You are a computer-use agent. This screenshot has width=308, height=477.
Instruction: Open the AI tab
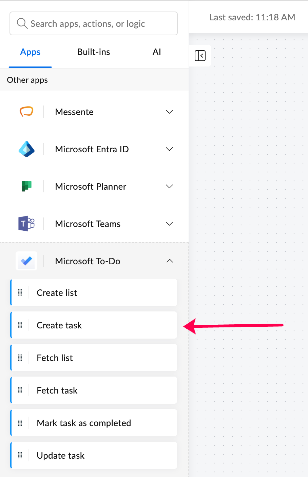tap(157, 52)
